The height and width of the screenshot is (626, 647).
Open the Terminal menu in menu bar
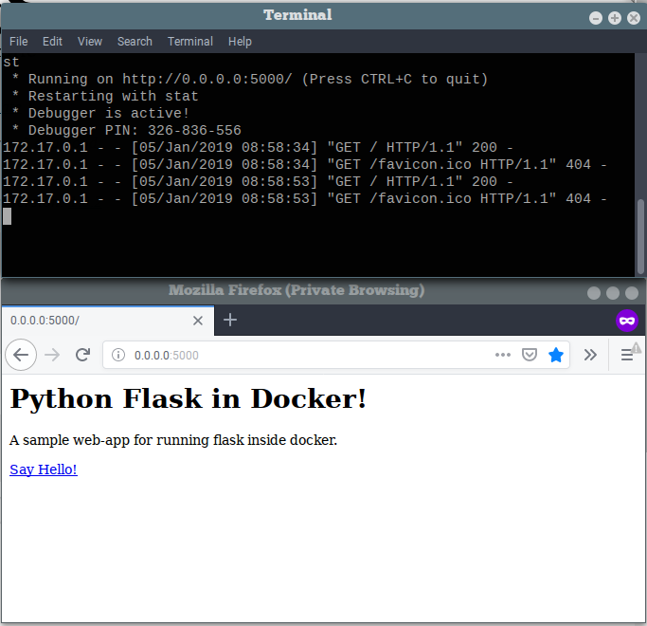tap(190, 42)
